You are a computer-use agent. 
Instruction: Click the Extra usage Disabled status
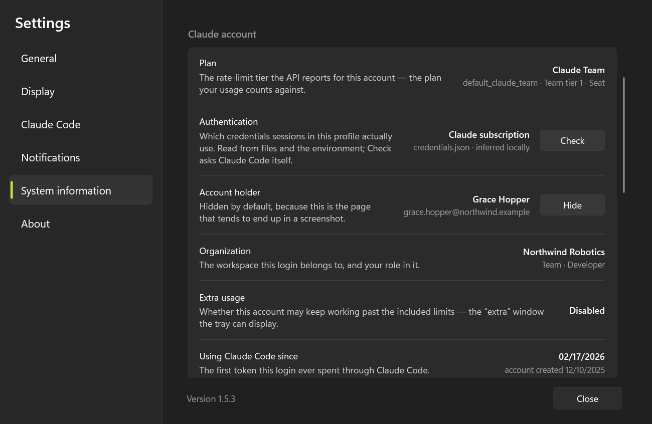coord(587,311)
